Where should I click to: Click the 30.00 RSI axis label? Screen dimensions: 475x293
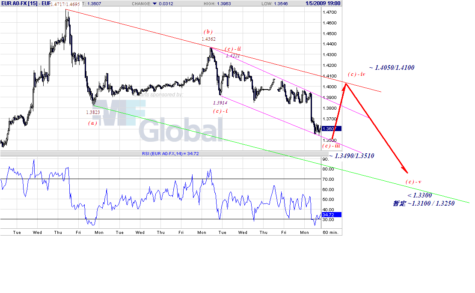pos(328,220)
